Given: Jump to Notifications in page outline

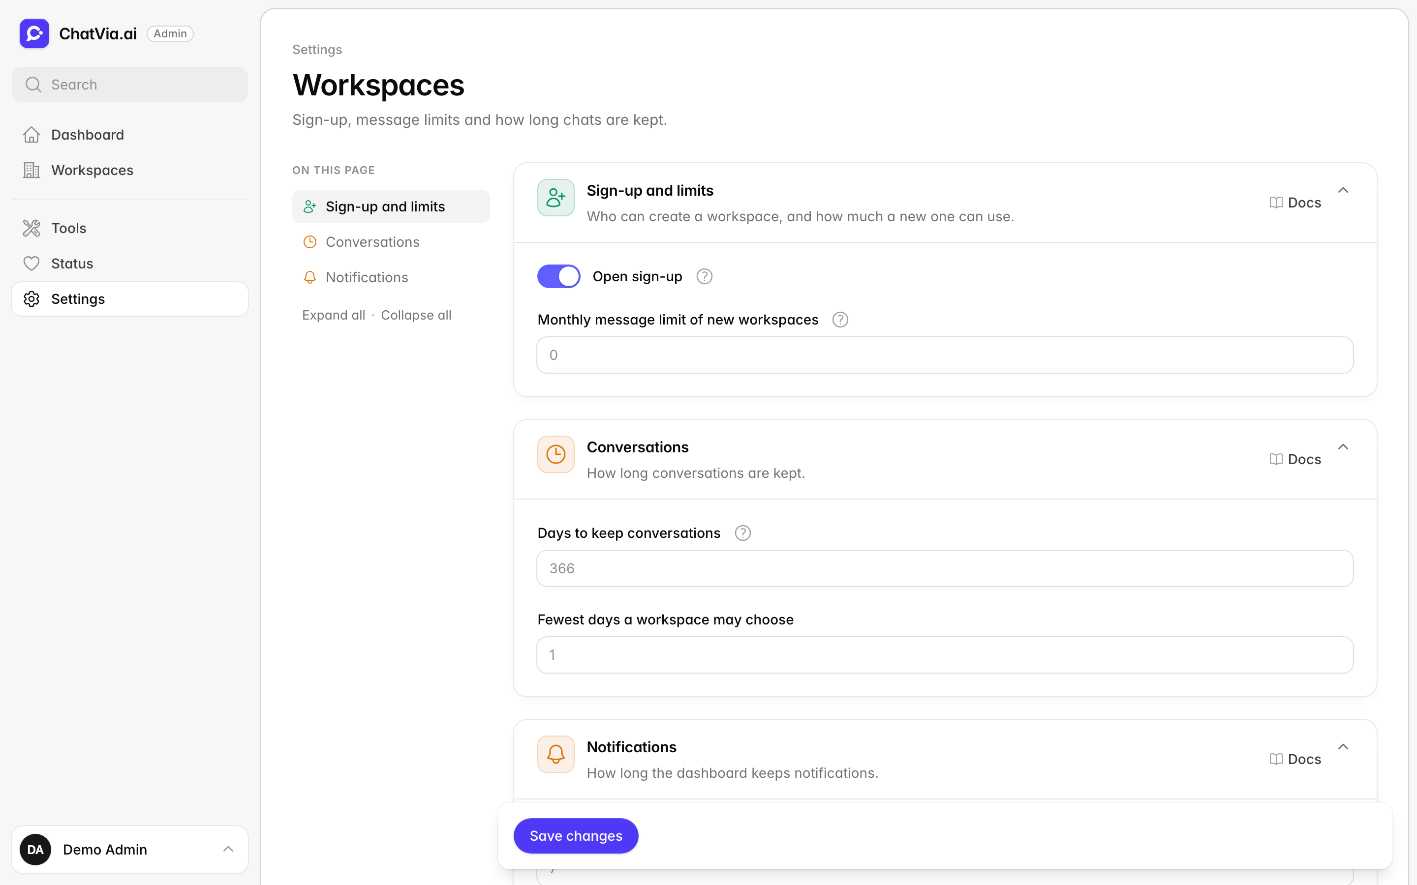Looking at the screenshot, I should click(x=391, y=277).
